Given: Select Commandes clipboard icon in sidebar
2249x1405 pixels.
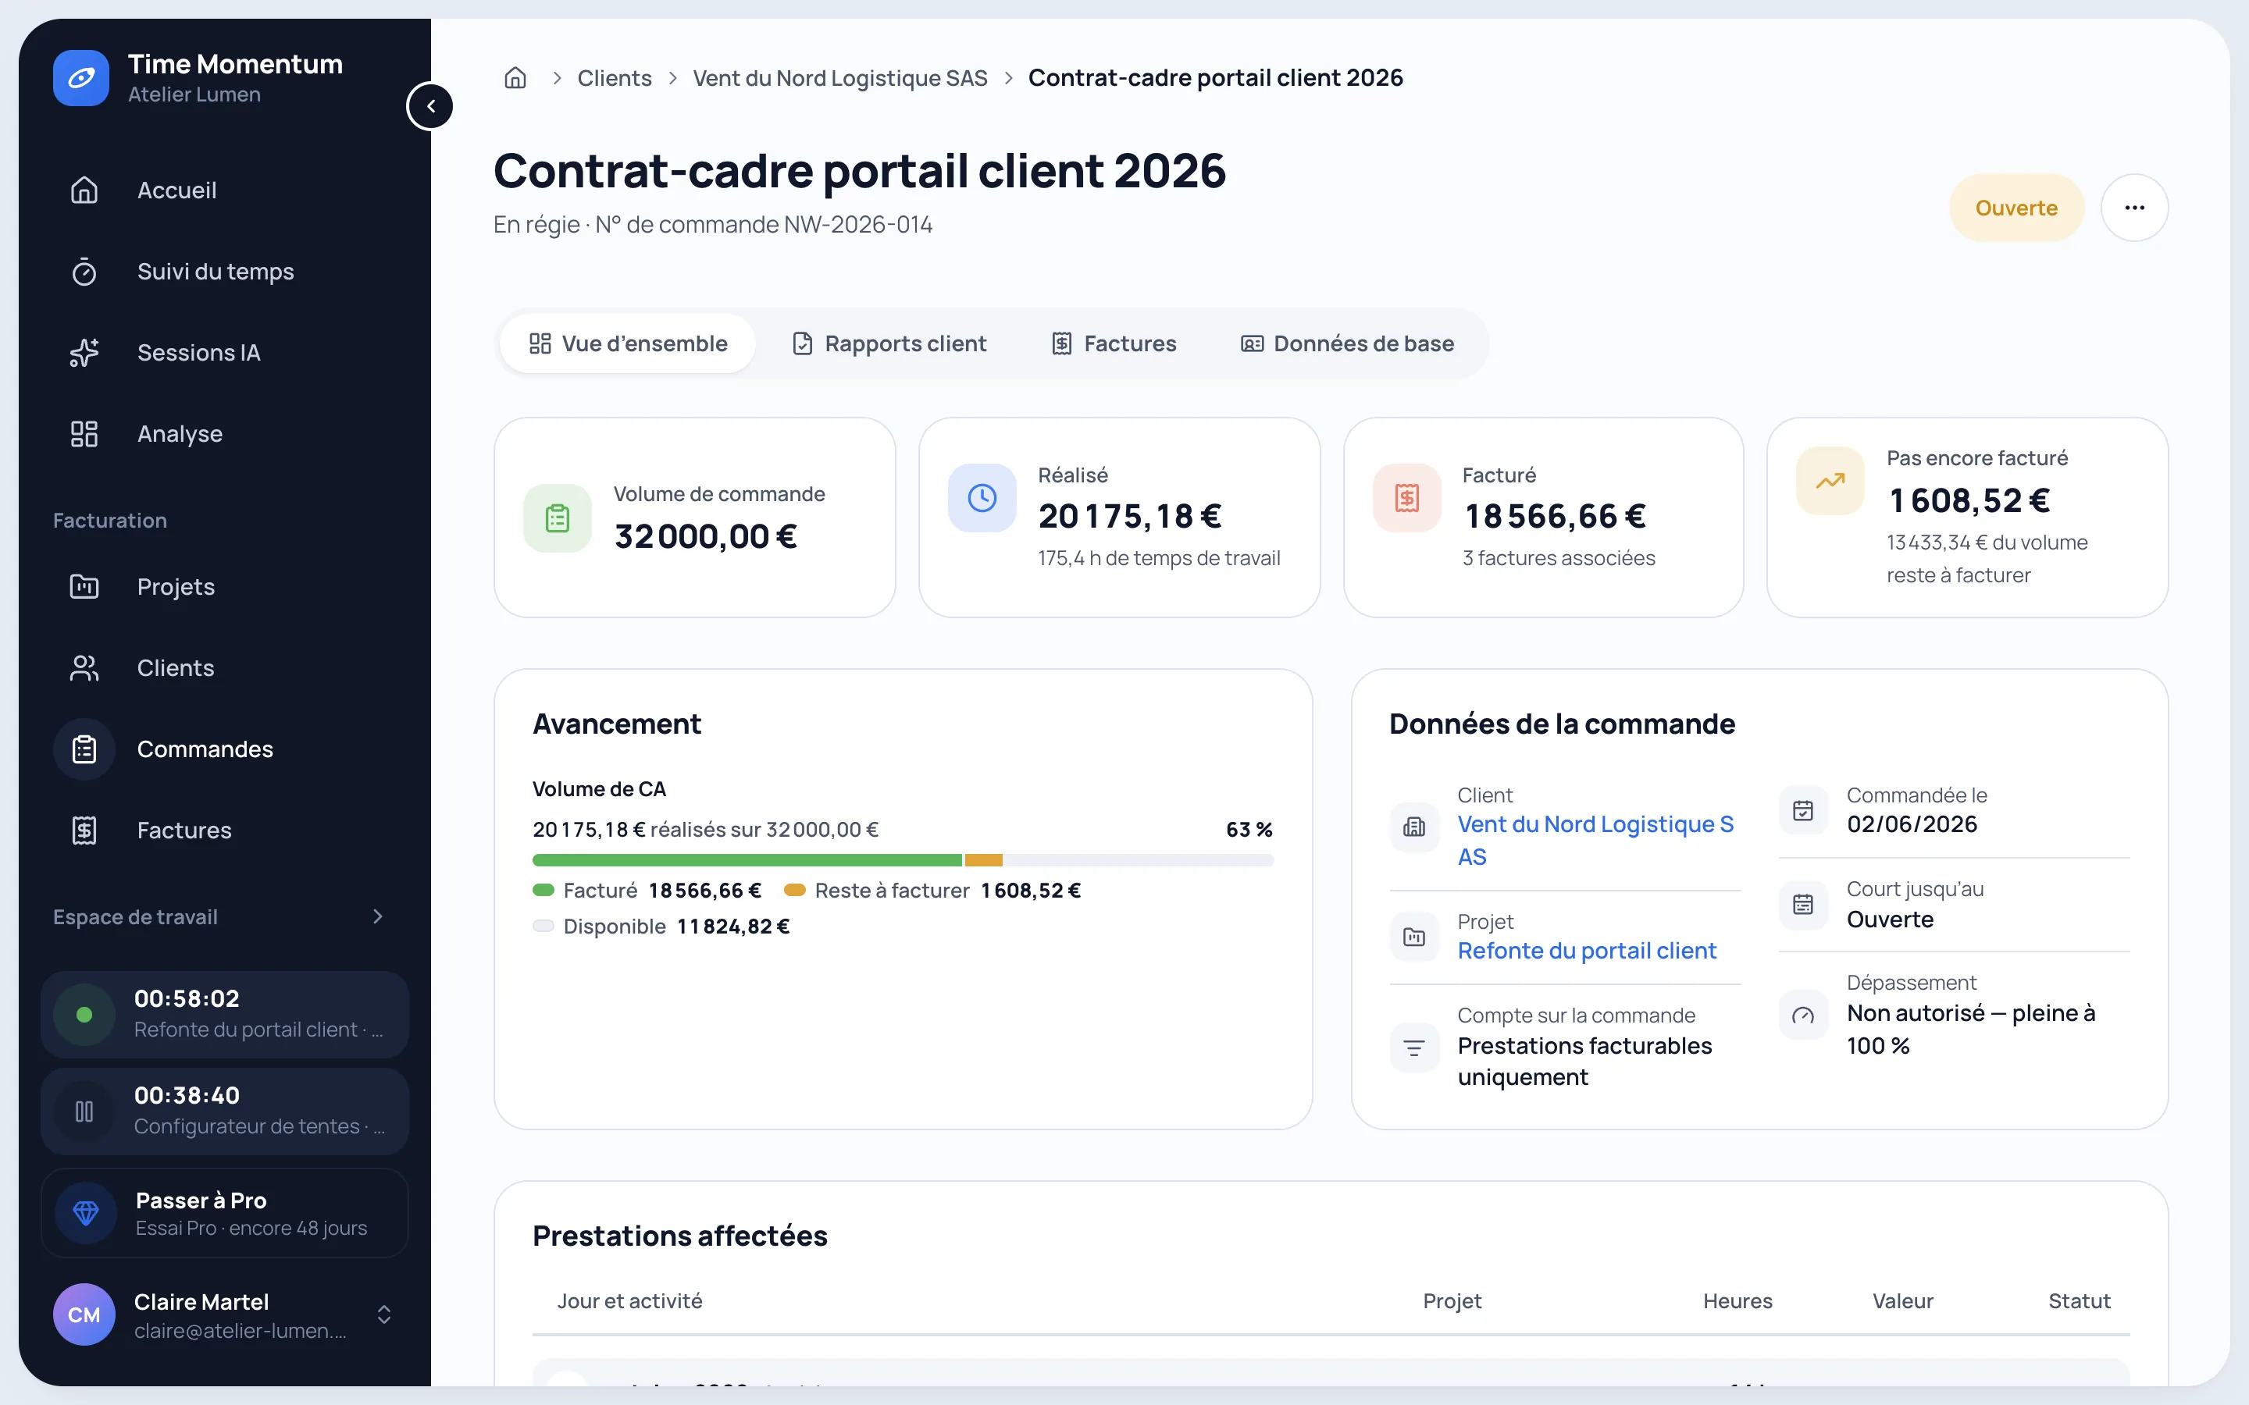Looking at the screenshot, I should point(84,749).
